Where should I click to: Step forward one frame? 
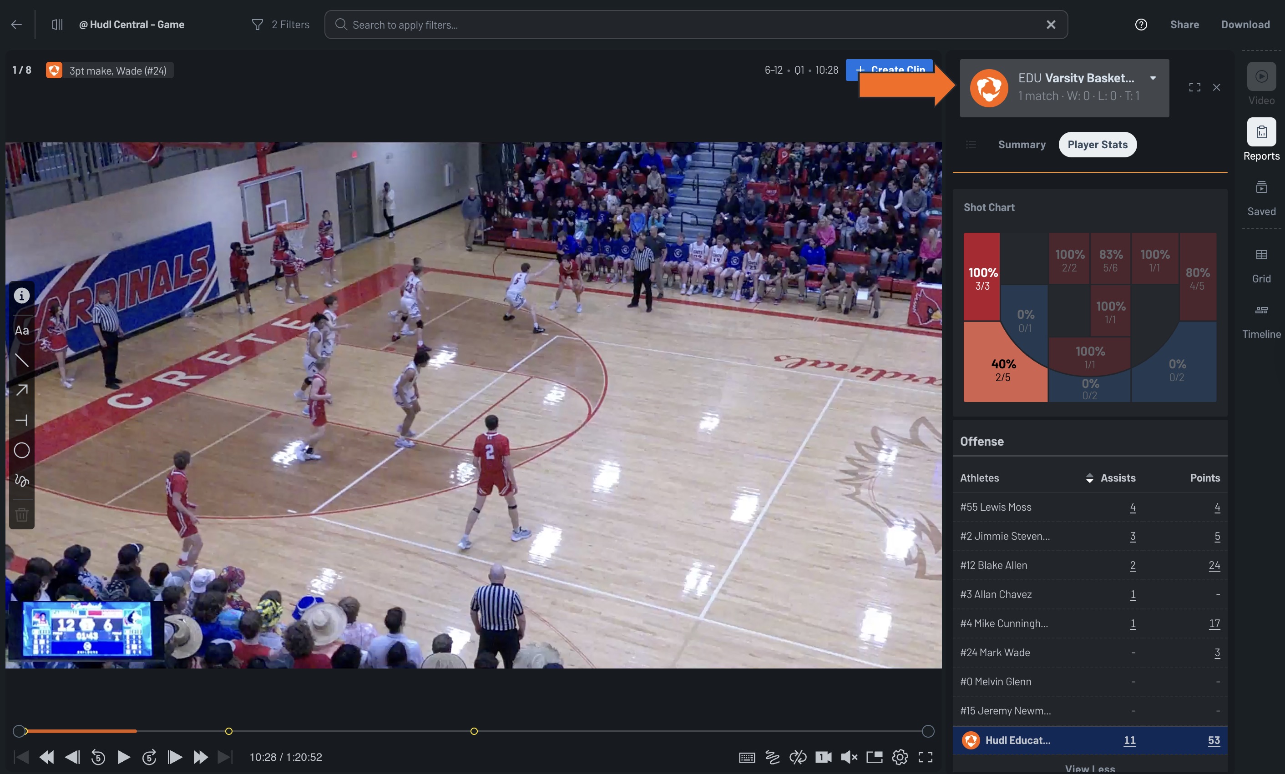pos(175,757)
